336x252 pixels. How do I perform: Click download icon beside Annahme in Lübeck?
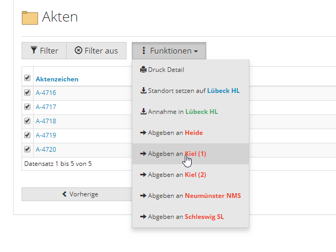[x=143, y=112]
